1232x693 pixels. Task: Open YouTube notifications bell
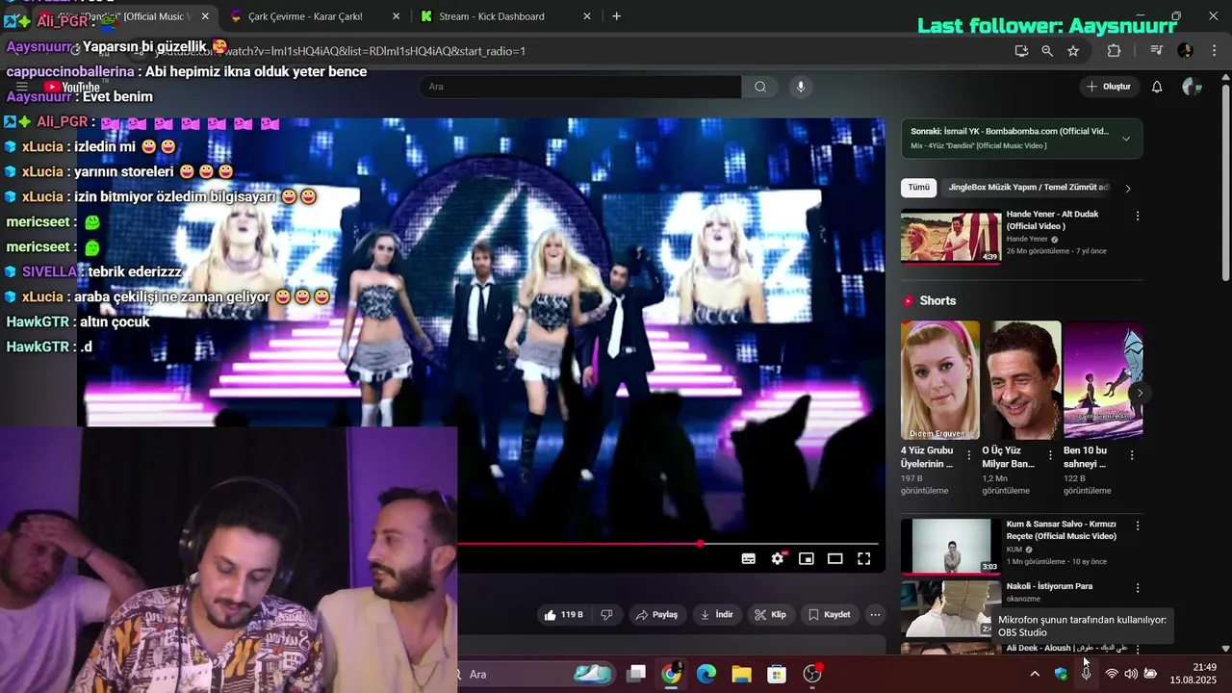1157,87
